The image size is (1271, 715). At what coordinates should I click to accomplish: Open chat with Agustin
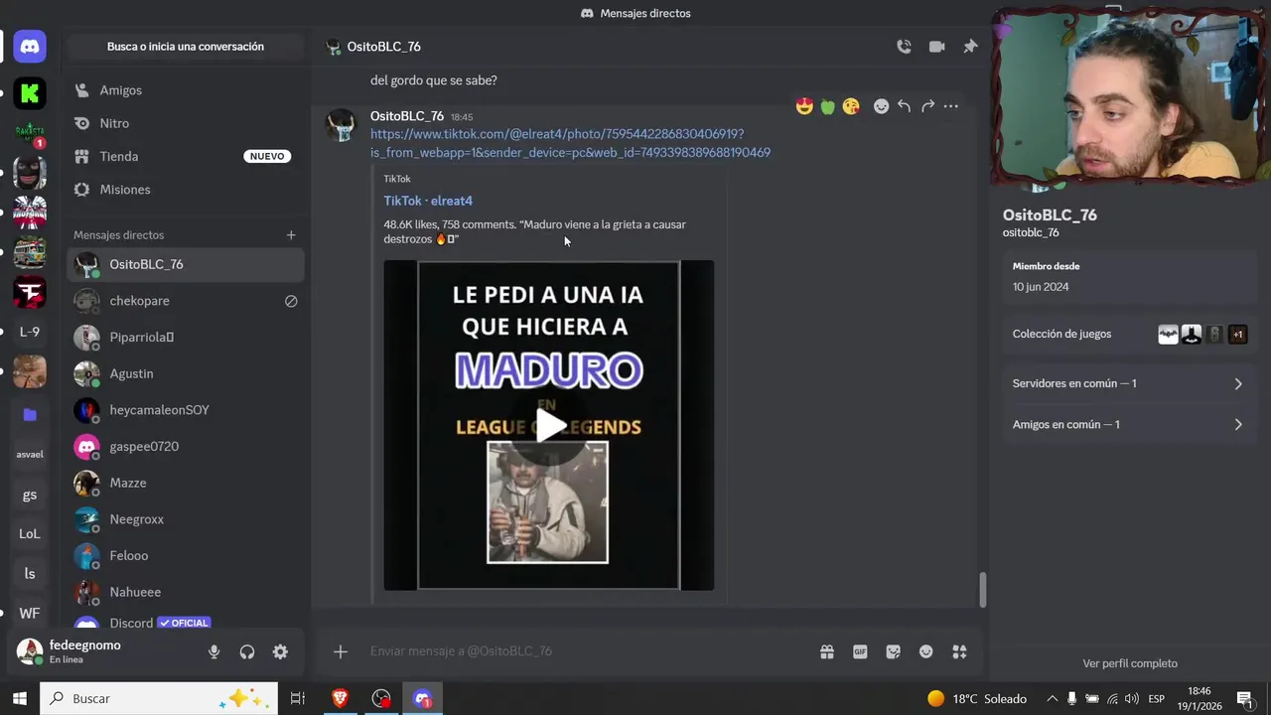[186, 373]
